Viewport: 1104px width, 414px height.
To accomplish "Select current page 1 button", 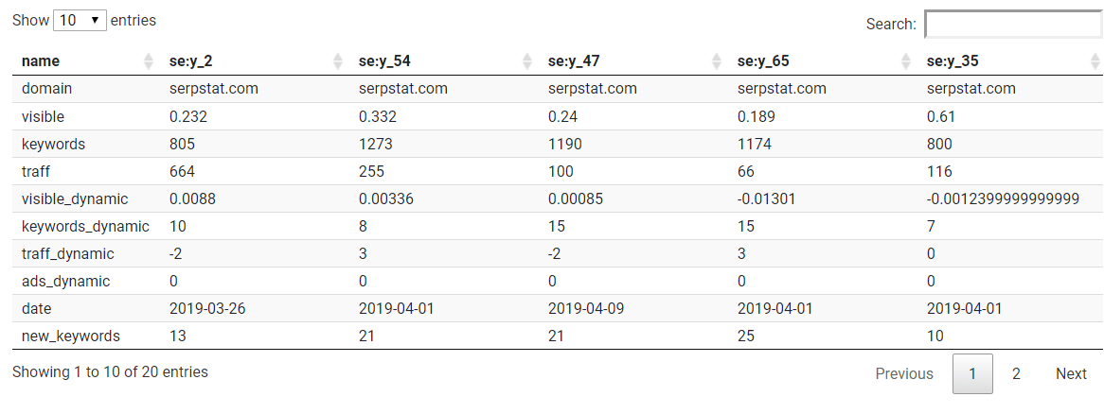I will [972, 374].
